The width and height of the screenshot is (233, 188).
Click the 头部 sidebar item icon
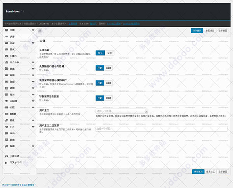point(6,37)
